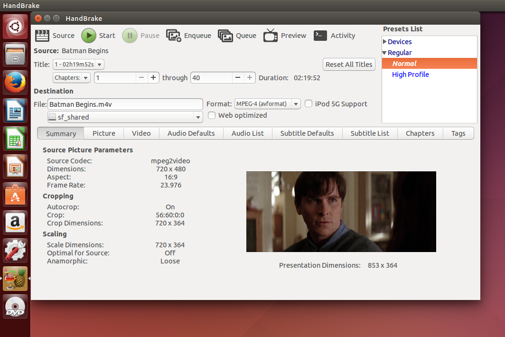Viewport: 505px width, 337px height.
Task: Toggle the Web optimized checkbox
Action: pyautogui.click(x=212, y=115)
